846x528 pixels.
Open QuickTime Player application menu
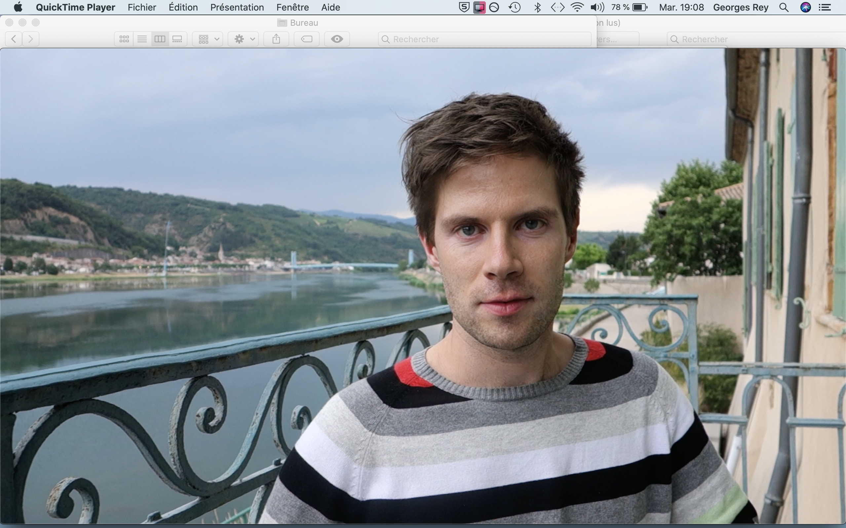pyautogui.click(x=75, y=7)
